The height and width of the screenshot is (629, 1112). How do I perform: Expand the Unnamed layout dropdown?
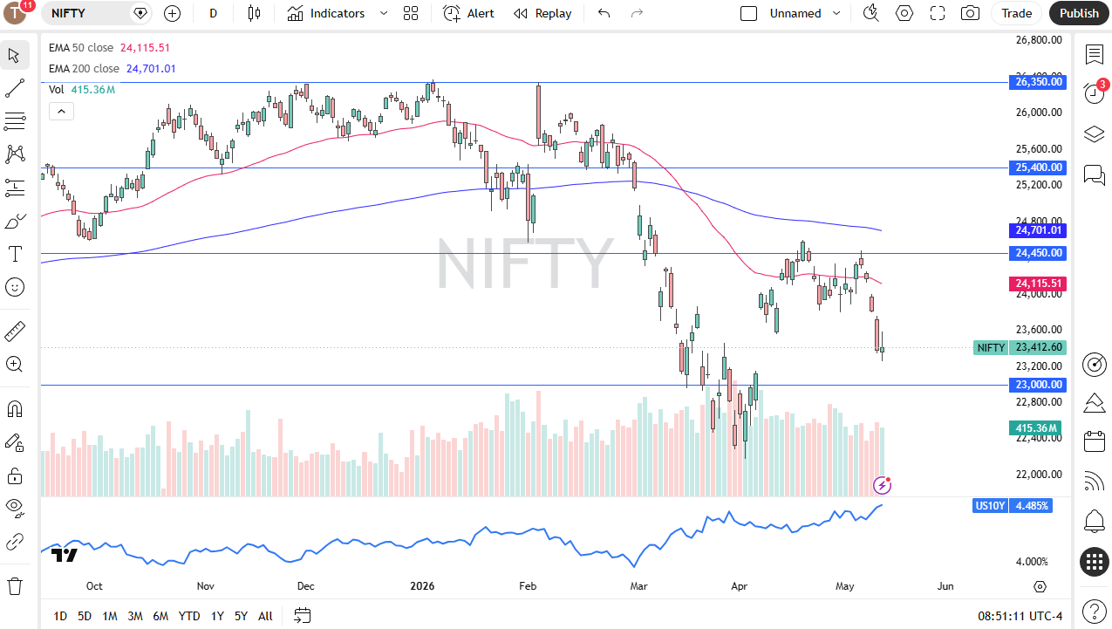(x=837, y=13)
